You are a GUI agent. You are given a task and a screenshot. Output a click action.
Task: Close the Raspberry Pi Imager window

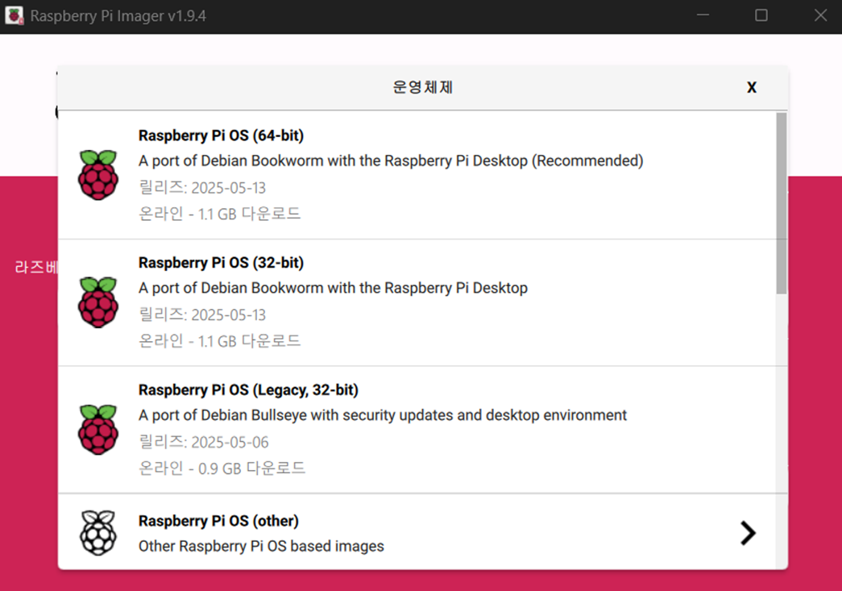820,15
